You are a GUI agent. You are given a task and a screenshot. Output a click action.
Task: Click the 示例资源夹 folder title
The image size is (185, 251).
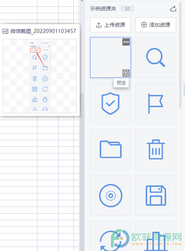(103, 9)
